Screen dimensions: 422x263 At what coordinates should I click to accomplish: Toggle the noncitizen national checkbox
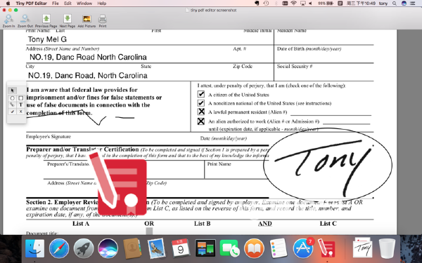(x=201, y=103)
